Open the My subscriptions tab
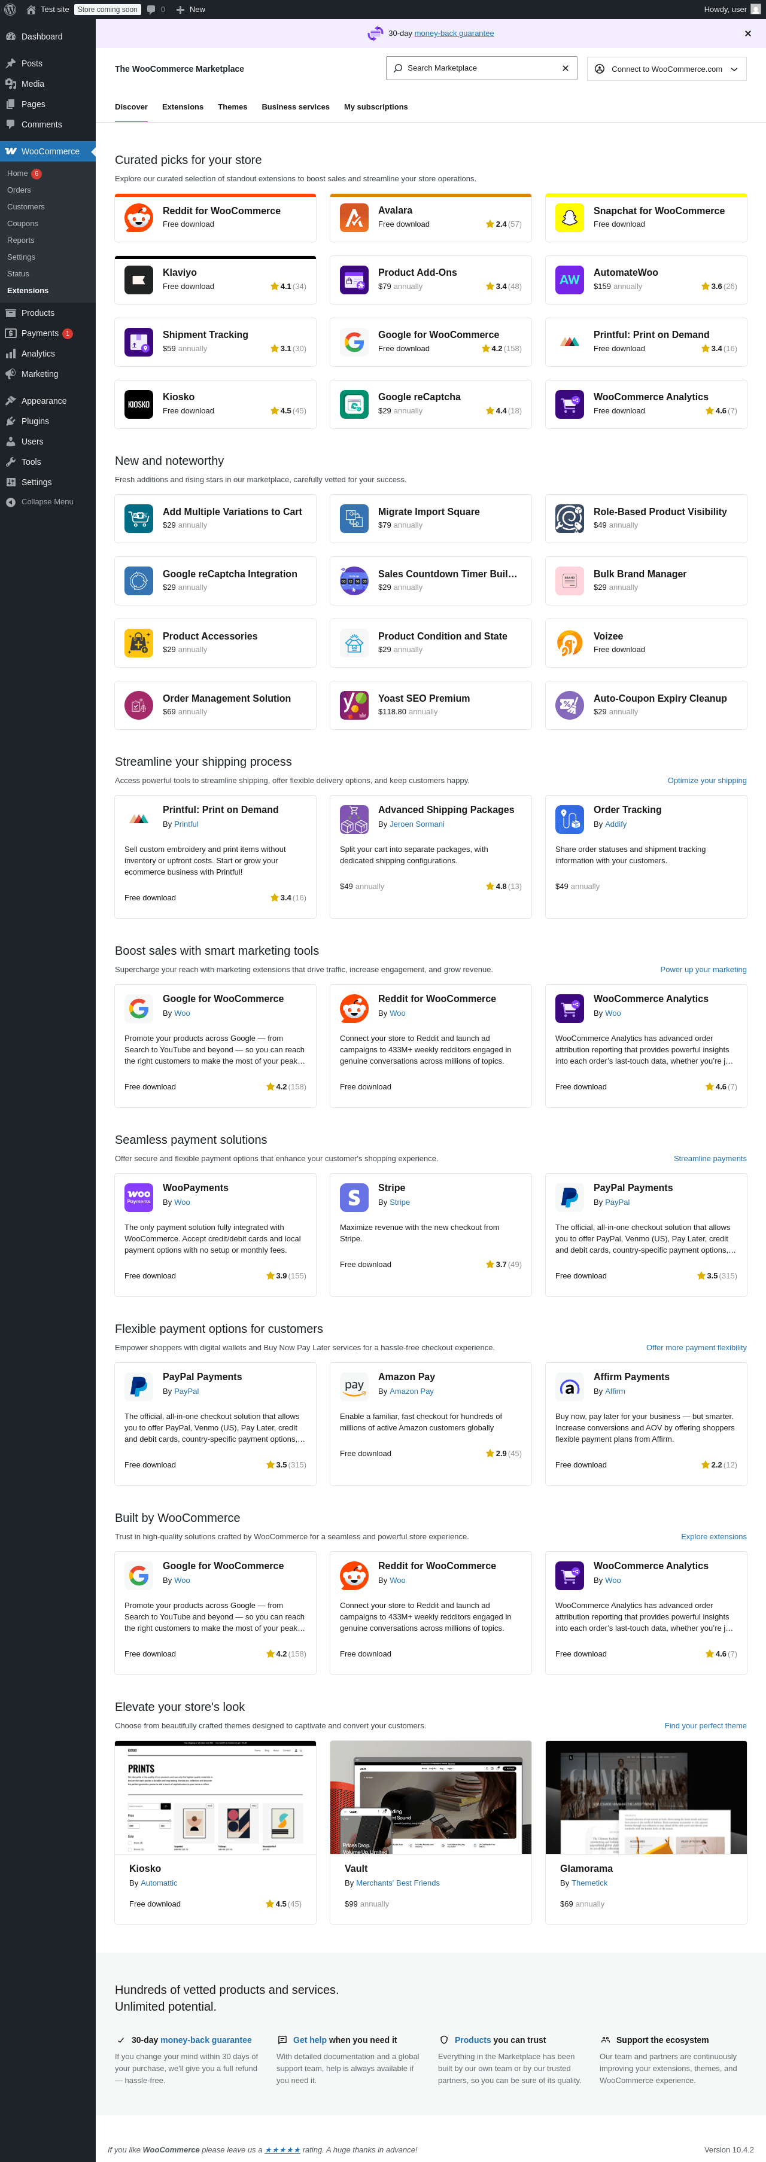 point(375,108)
